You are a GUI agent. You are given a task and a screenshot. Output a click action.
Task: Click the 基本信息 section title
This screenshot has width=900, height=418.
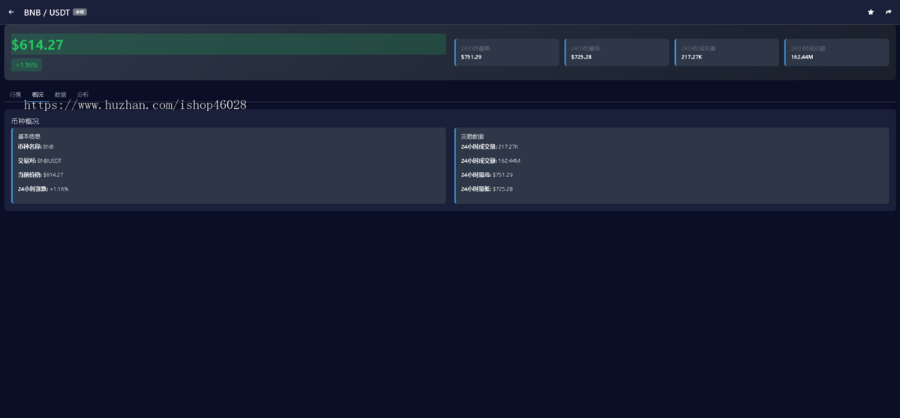[29, 137]
